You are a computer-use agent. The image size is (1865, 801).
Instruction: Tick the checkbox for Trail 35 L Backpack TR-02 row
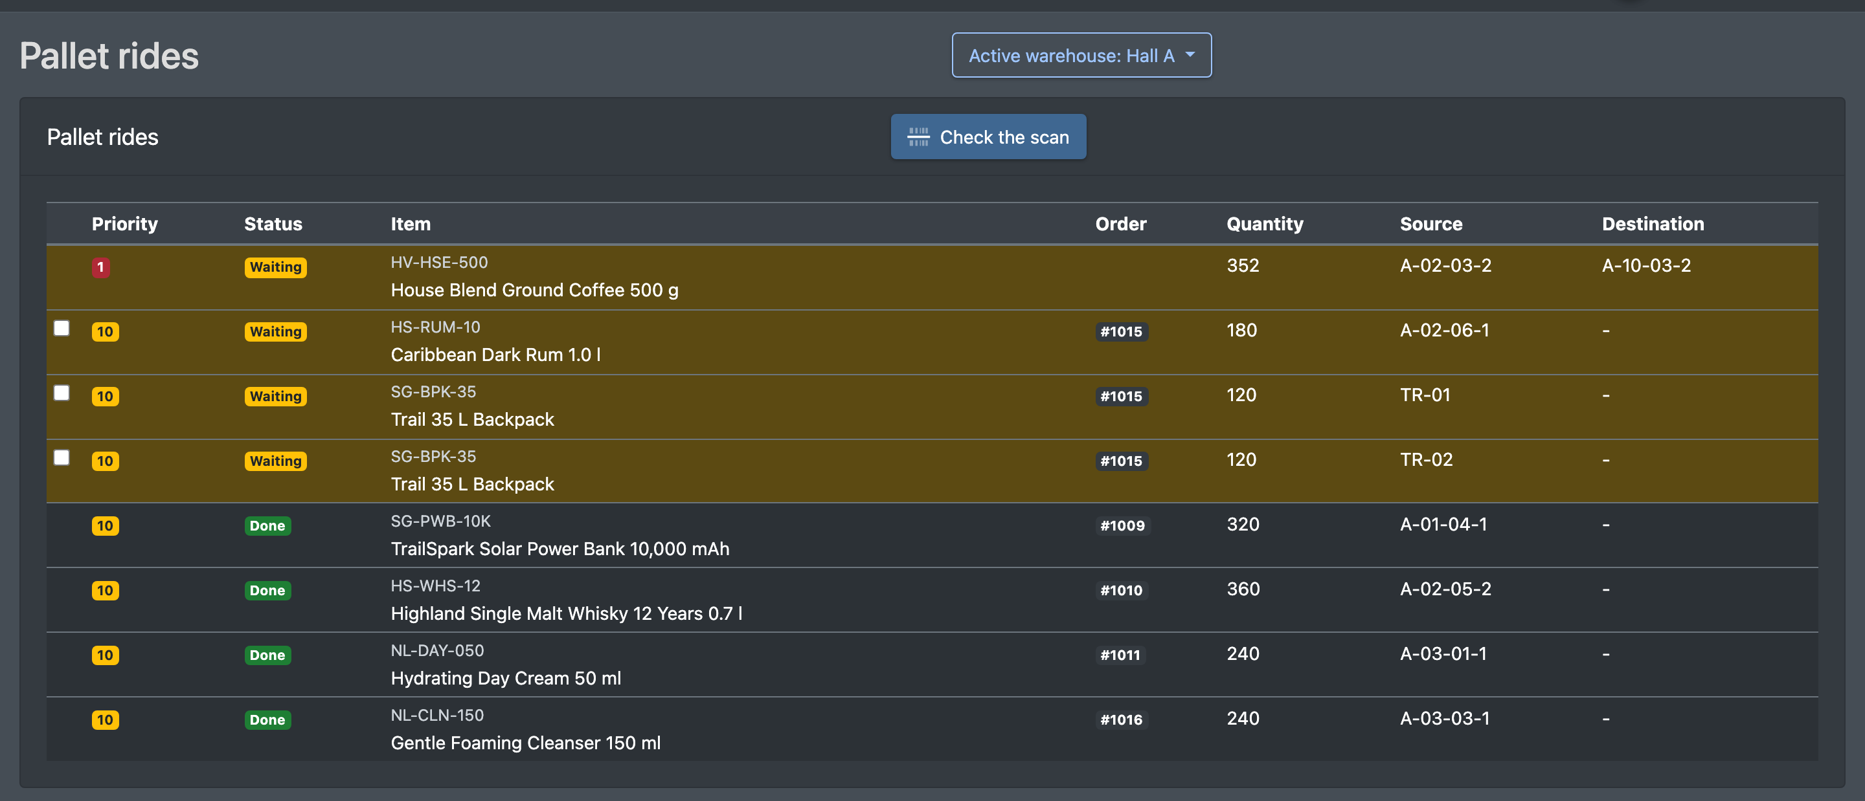62,457
